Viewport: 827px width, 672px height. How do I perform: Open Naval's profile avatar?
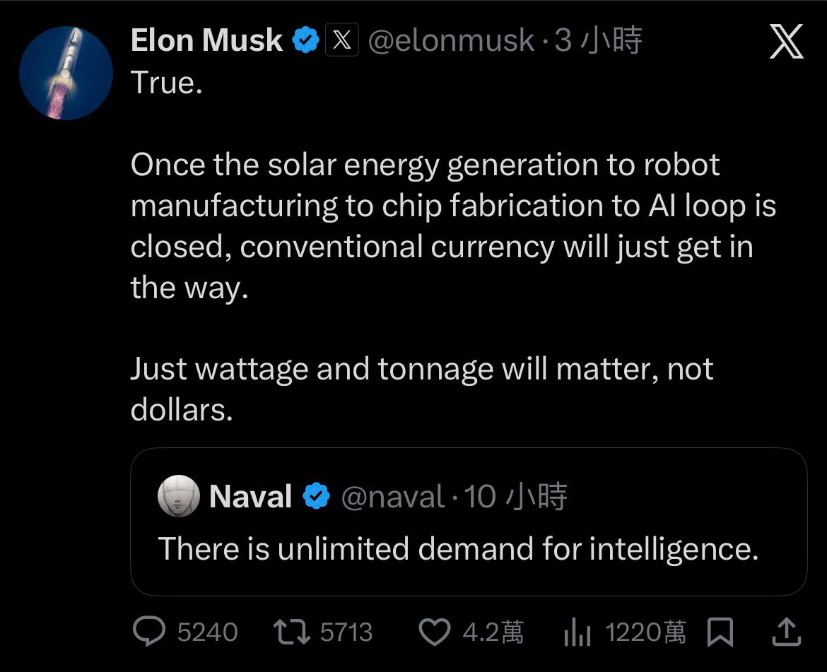tap(177, 495)
